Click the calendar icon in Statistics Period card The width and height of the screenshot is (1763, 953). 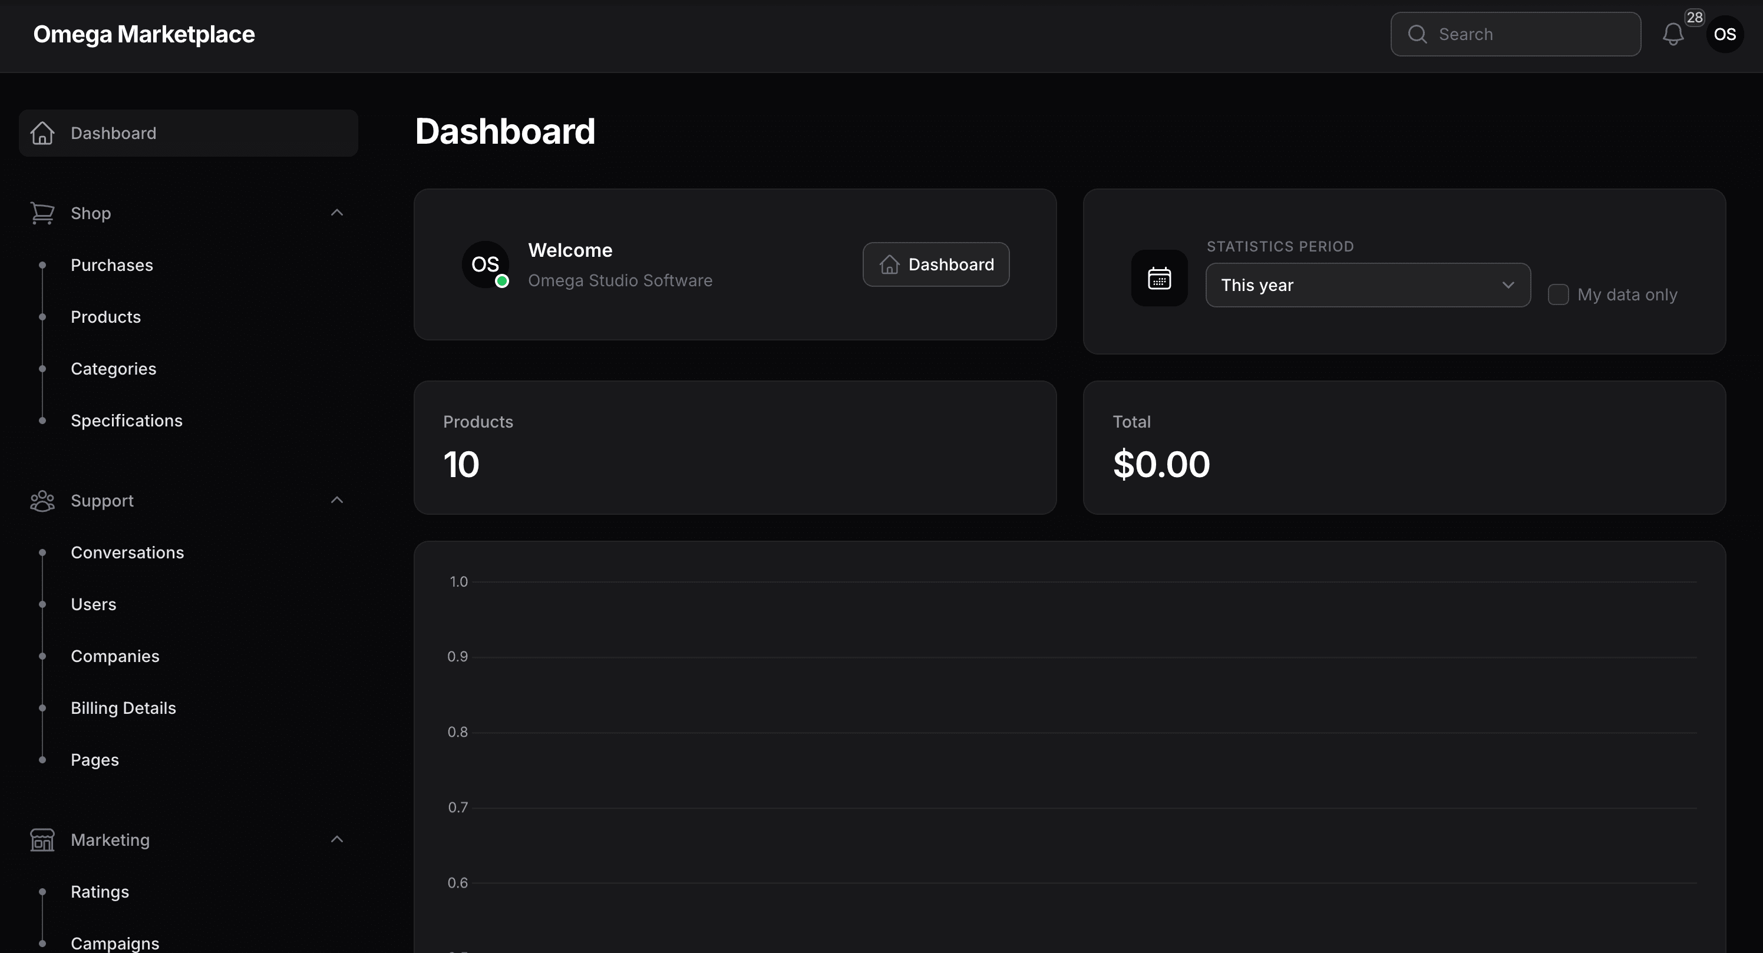[1160, 278]
